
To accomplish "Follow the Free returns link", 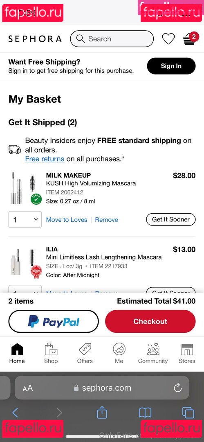I will [x=45, y=159].
